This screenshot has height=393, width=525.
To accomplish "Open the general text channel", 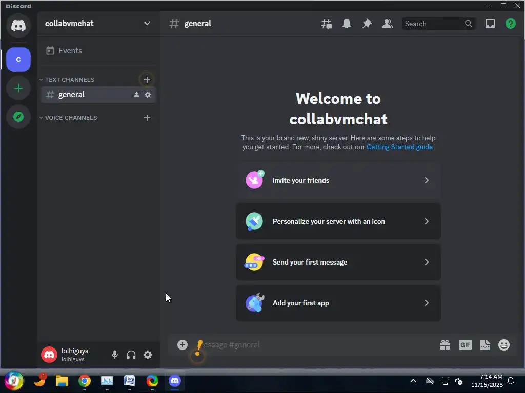I will click(98, 95).
